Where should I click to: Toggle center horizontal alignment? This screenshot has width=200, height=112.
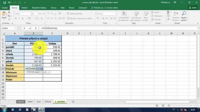[52, 18]
